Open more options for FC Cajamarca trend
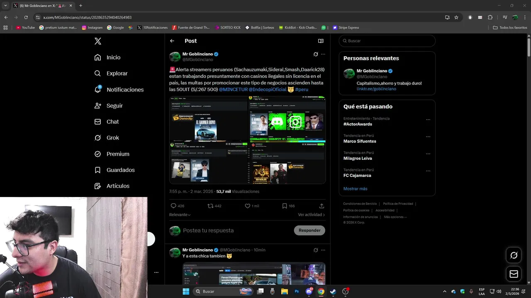 tap(428, 171)
